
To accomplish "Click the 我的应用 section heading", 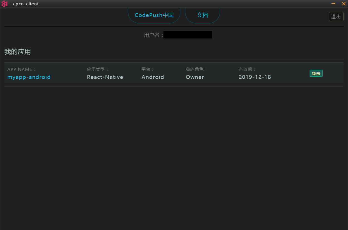I will [x=18, y=52].
